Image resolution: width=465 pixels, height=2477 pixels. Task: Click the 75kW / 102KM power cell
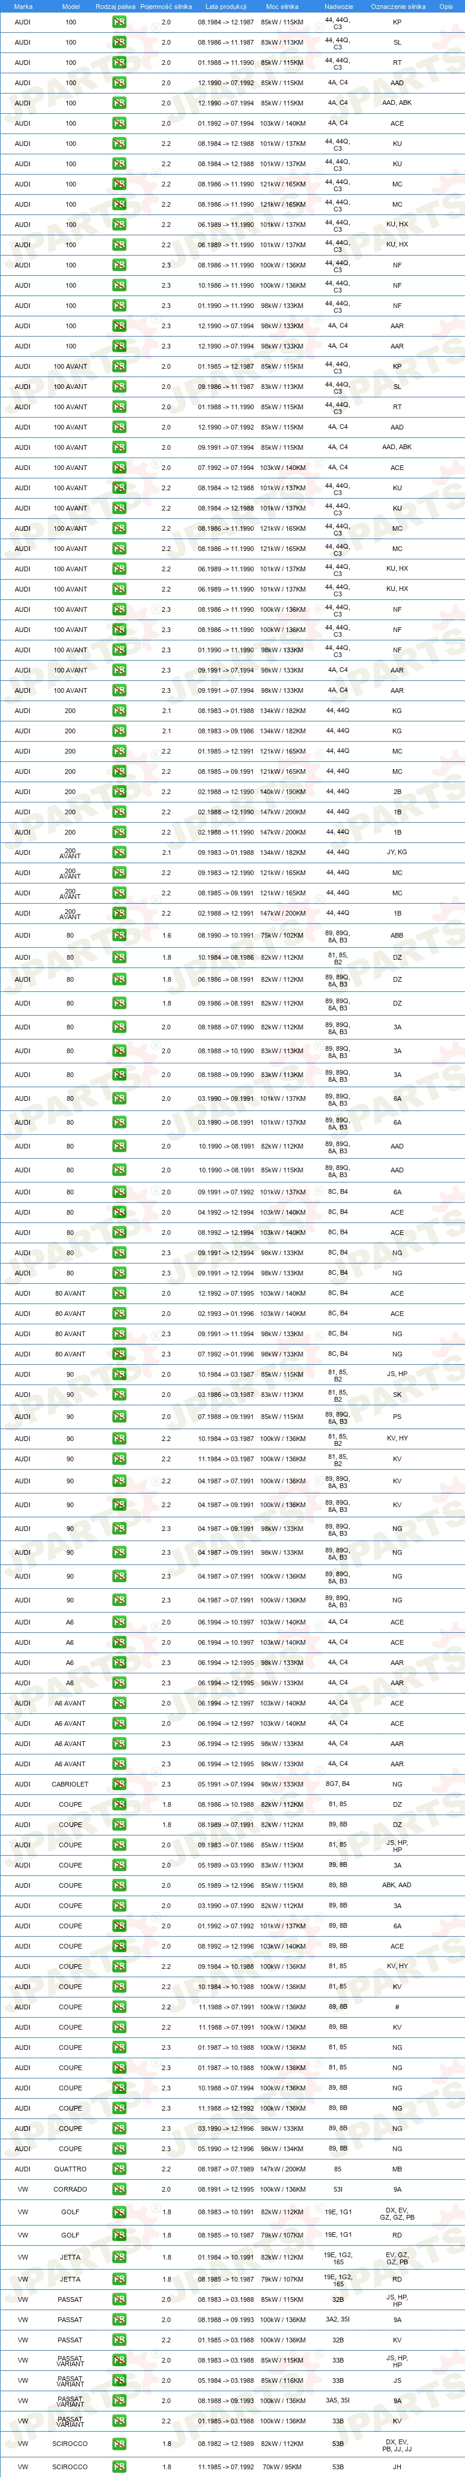pyautogui.click(x=282, y=935)
